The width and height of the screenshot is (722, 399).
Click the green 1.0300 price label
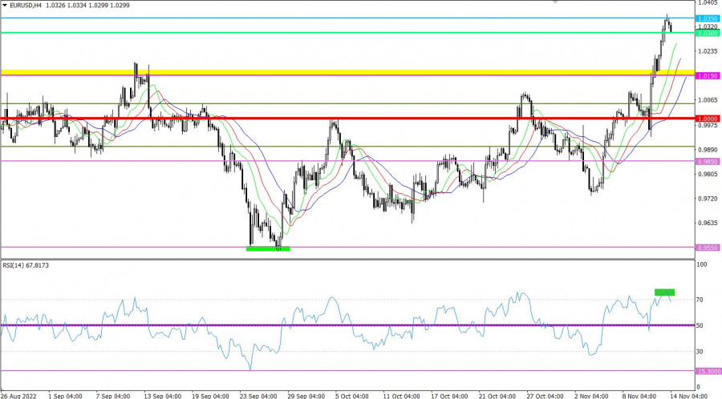[707, 33]
